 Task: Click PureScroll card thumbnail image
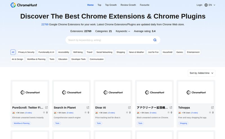coord(30,92)
